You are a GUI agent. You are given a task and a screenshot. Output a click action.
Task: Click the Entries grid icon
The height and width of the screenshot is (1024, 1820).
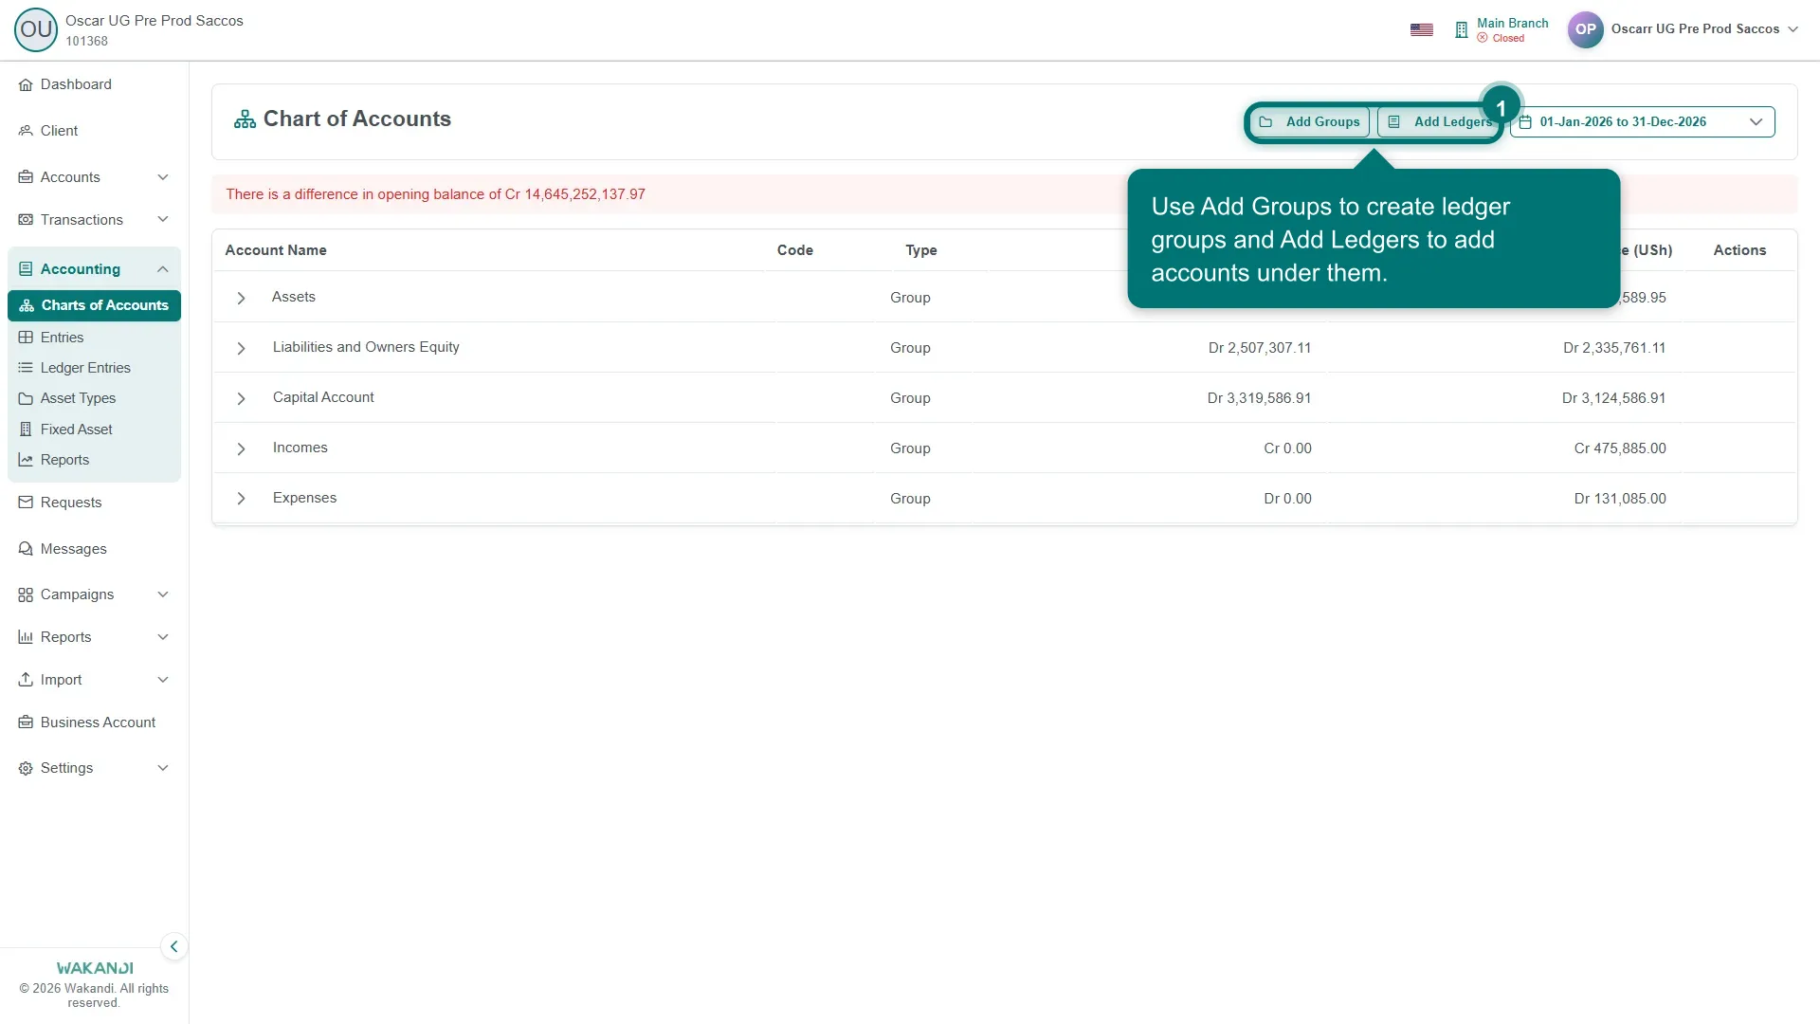tap(26, 338)
